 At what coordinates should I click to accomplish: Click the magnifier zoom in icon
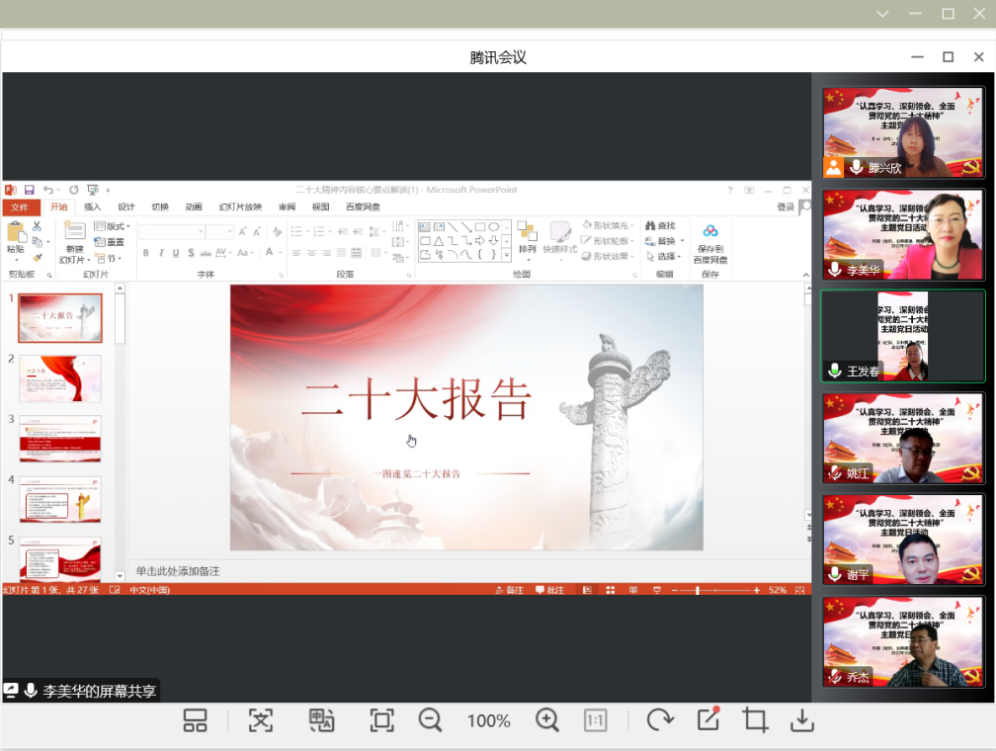point(547,720)
